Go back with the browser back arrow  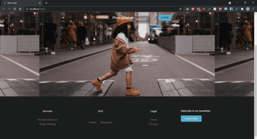pos(4,9)
